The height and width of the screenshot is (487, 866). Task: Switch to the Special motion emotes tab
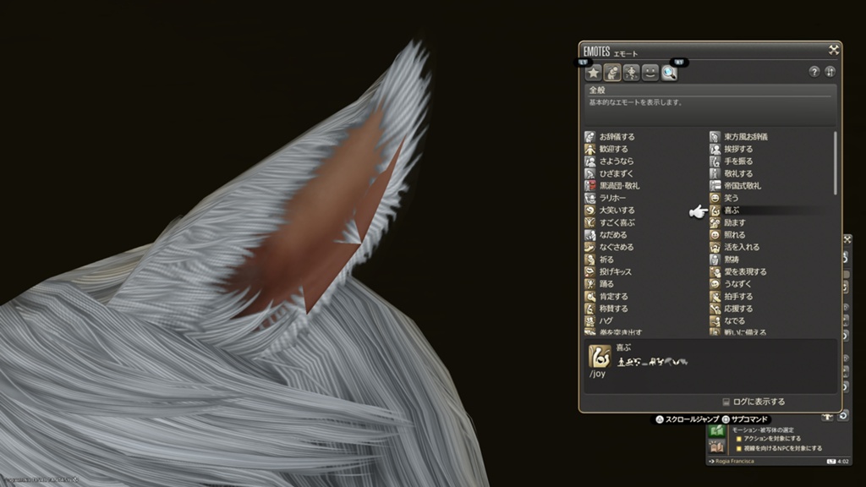(x=631, y=73)
